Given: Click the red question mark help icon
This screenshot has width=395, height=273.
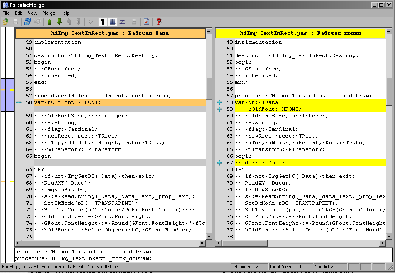Looking at the screenshot, I should [x=159, y=22].
